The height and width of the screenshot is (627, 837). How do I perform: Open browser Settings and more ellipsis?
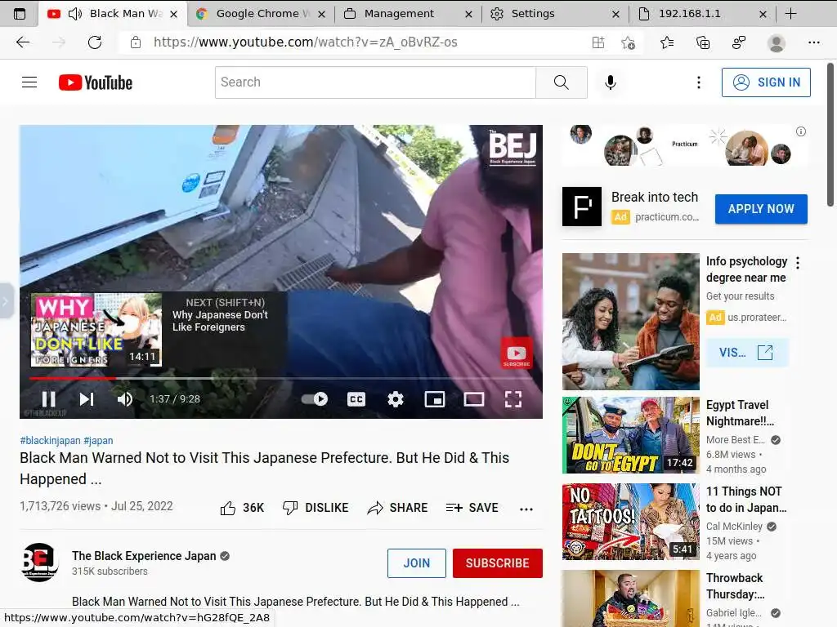(813, 42)
